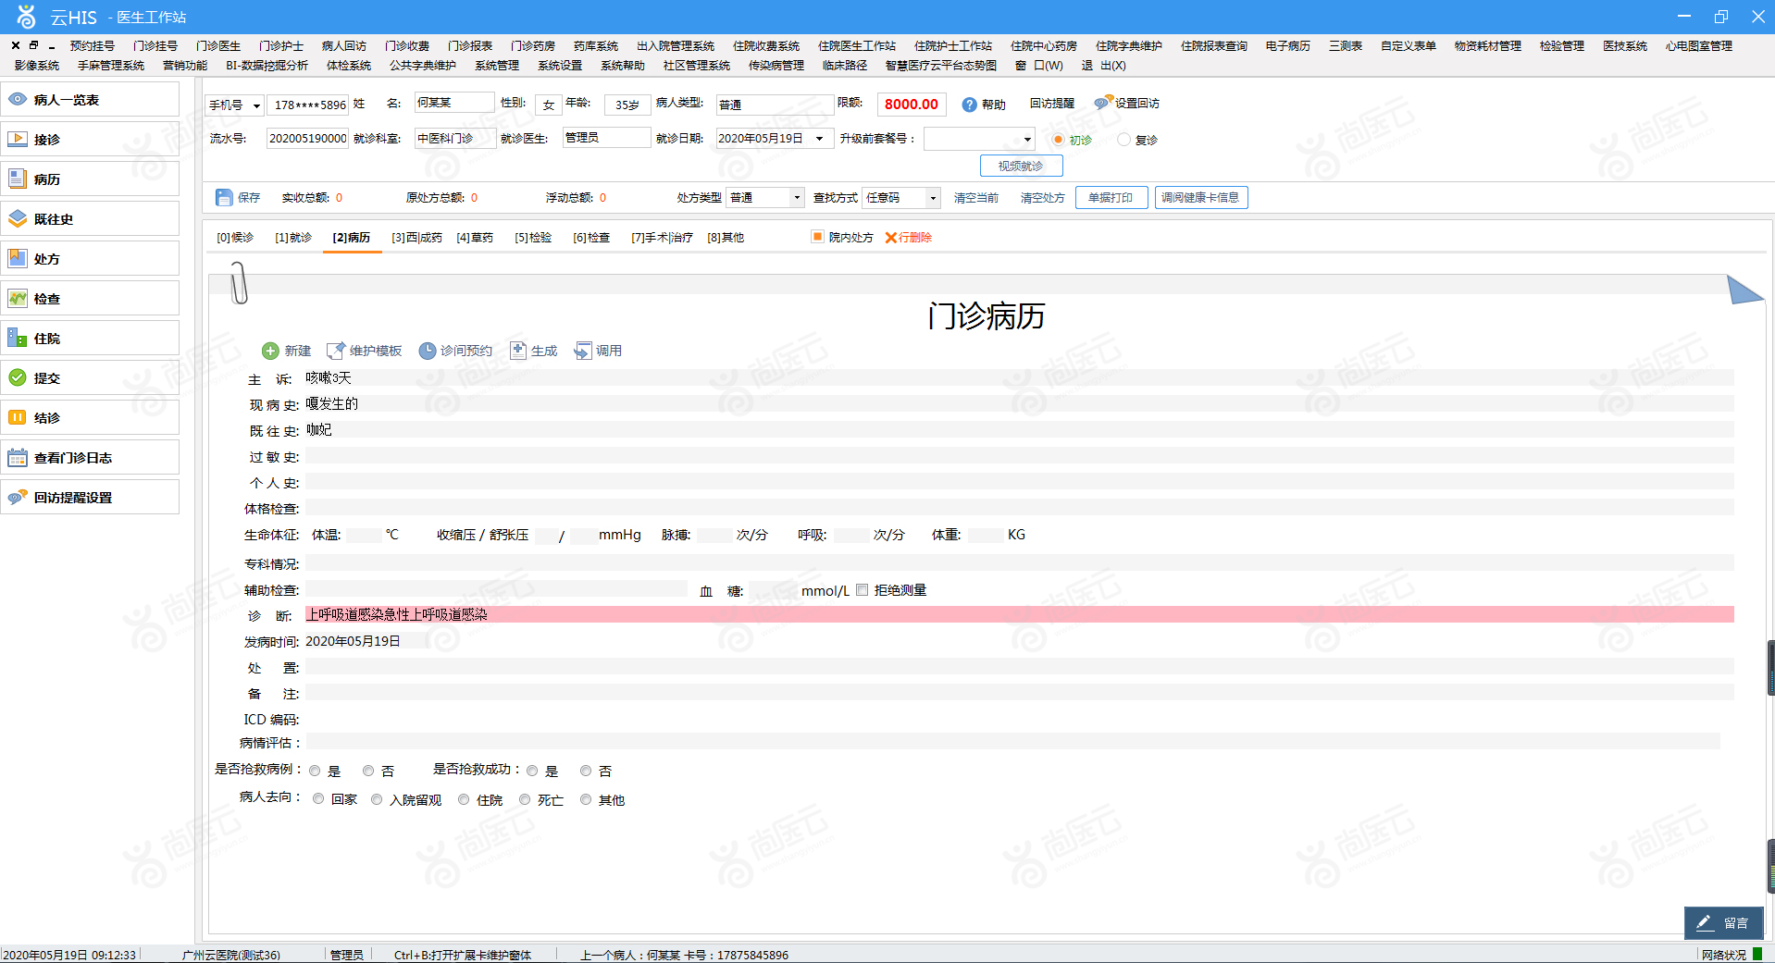Click the paperclip attachment icon
The image size is (1775, 963).
point(238,282)
